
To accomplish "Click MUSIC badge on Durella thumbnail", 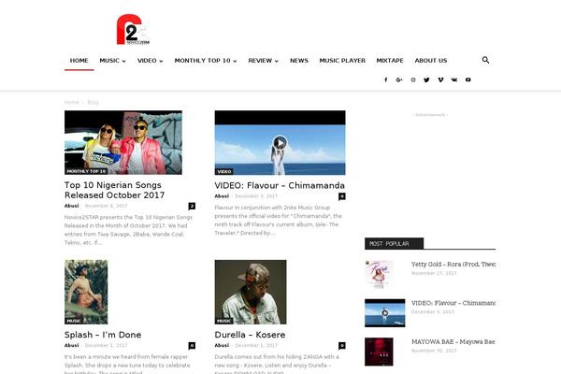I will click(224, 321).
